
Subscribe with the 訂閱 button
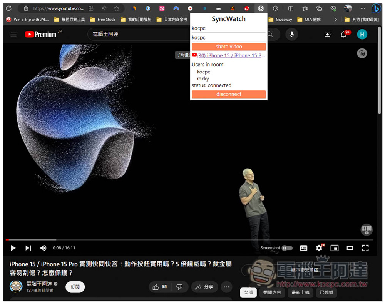coord(75,287)
